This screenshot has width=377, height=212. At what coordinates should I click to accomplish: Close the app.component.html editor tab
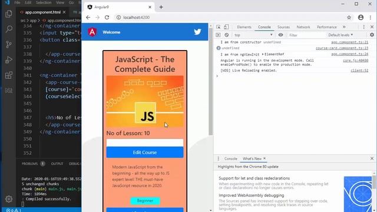pyautogui.click(x=64, y=12)
